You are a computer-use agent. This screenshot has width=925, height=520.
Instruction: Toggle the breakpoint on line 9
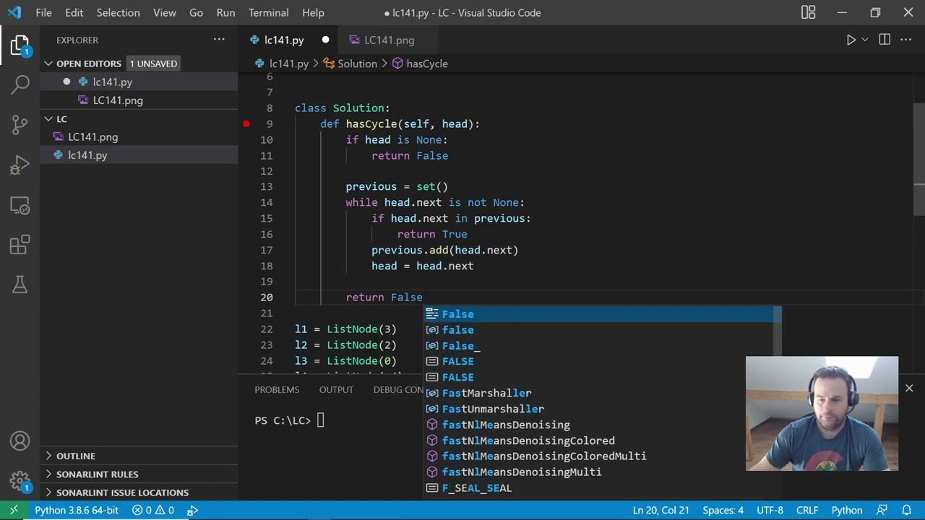(x=246, y=124)
